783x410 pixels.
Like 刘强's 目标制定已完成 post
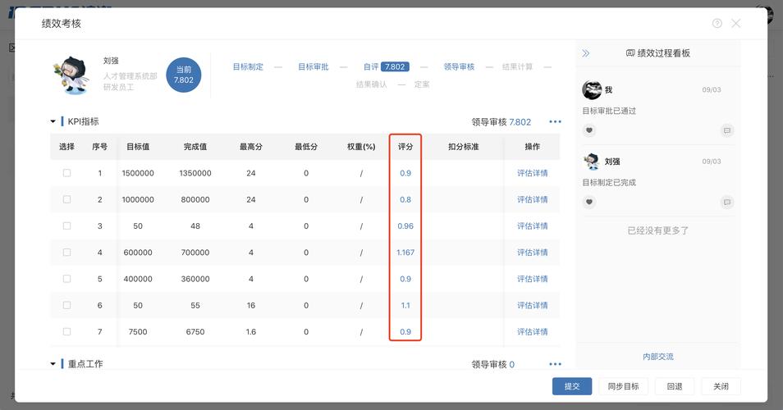coord(588,202)
